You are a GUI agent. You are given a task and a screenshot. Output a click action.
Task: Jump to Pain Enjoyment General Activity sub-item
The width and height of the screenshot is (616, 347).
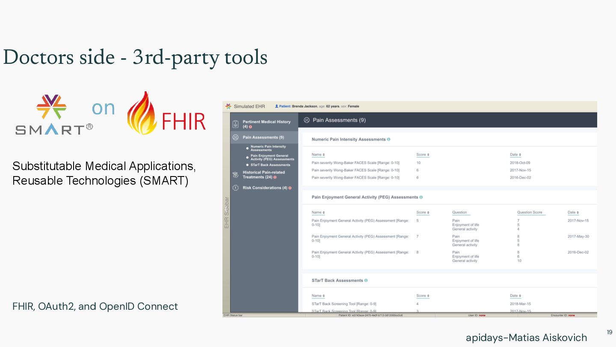pos(272,157)
